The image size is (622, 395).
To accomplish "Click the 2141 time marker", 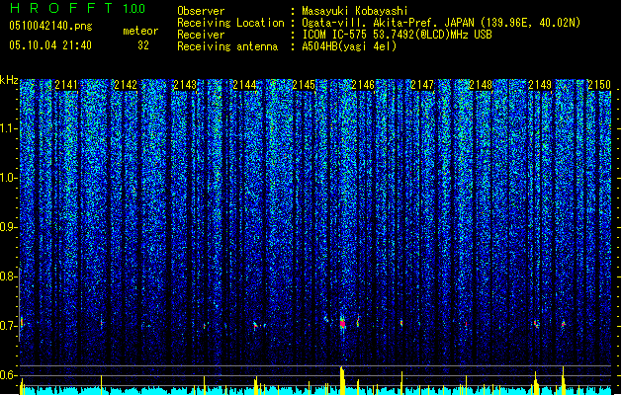I will tap(66, 85).
